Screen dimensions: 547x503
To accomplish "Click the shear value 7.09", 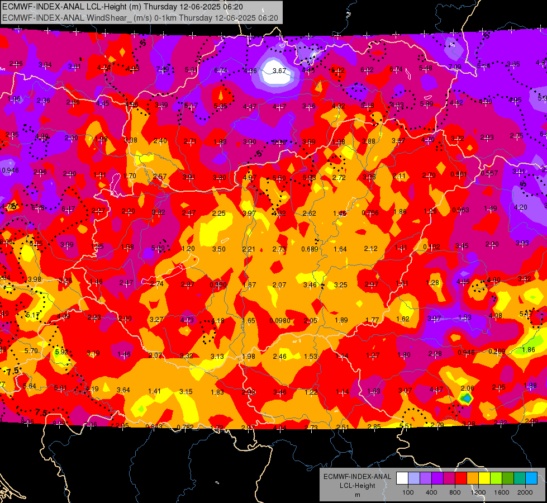I will point(455,67).
